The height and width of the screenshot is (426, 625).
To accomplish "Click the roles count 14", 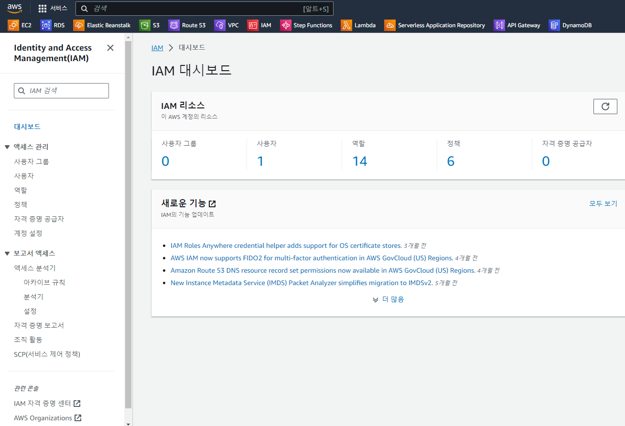I will (360, 161).
